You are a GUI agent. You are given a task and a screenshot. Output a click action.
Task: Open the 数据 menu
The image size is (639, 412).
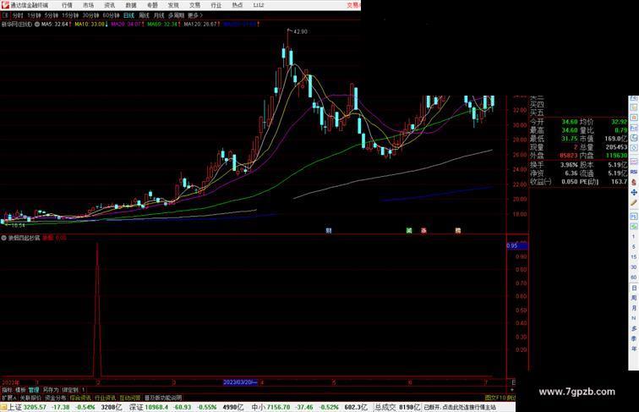[x=131, y=5]
